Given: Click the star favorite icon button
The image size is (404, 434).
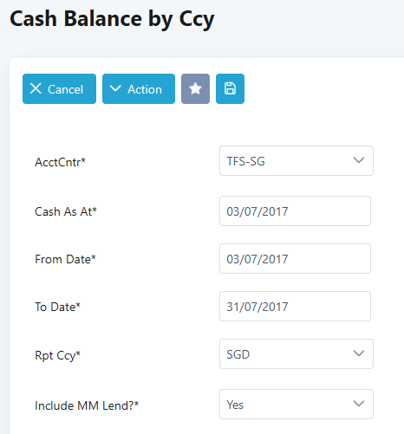Looking at the screenshot, I should coord(195,88).
